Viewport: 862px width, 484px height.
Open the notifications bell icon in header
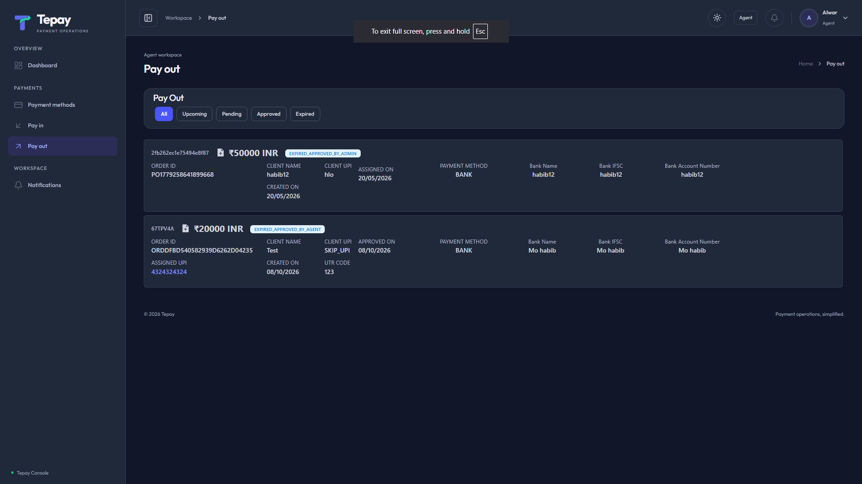774,18
